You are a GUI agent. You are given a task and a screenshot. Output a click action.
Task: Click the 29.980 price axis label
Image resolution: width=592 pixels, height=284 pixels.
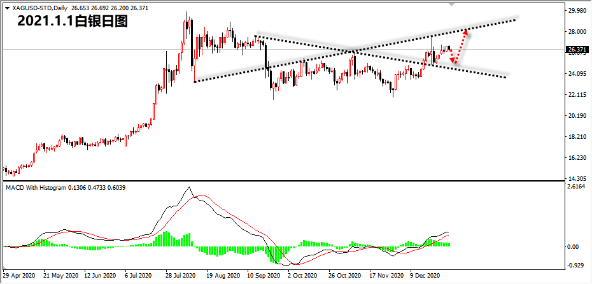tap(577, 11)
